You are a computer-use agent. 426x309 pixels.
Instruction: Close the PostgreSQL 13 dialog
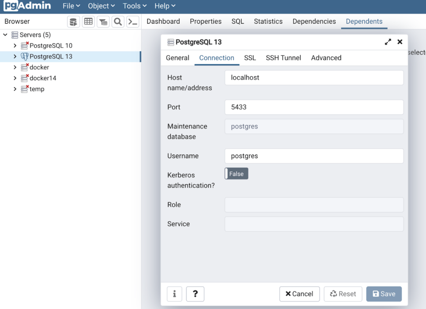pos(400,42)
